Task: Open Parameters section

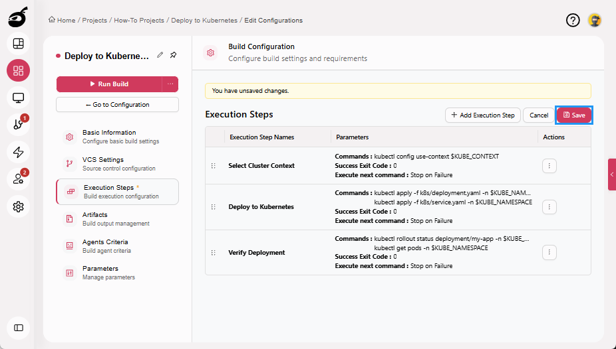Action: pos(117,273)
